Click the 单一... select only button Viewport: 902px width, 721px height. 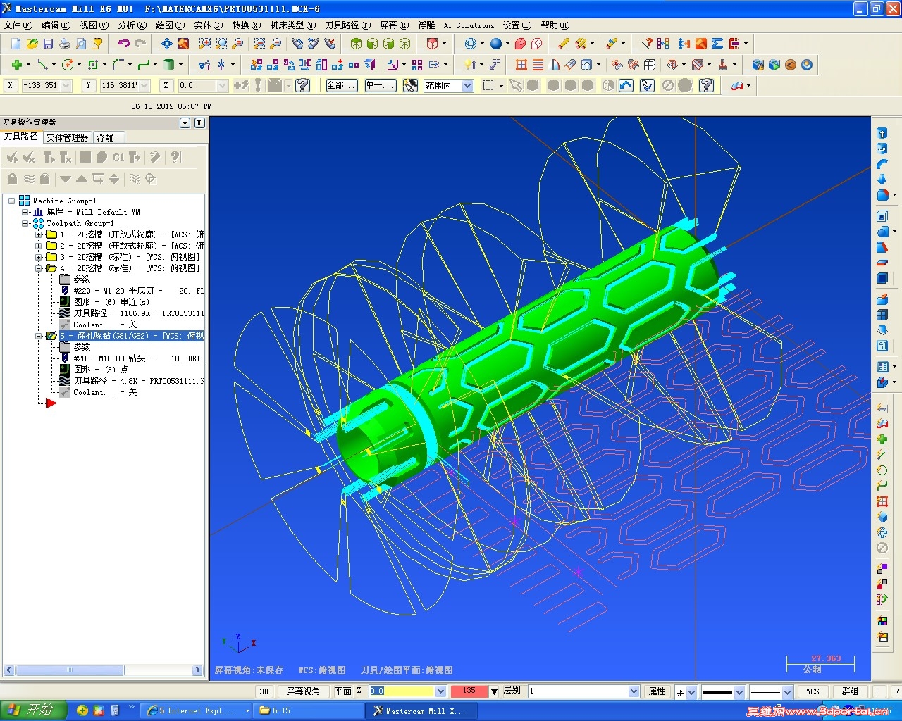tap(381, 85)
